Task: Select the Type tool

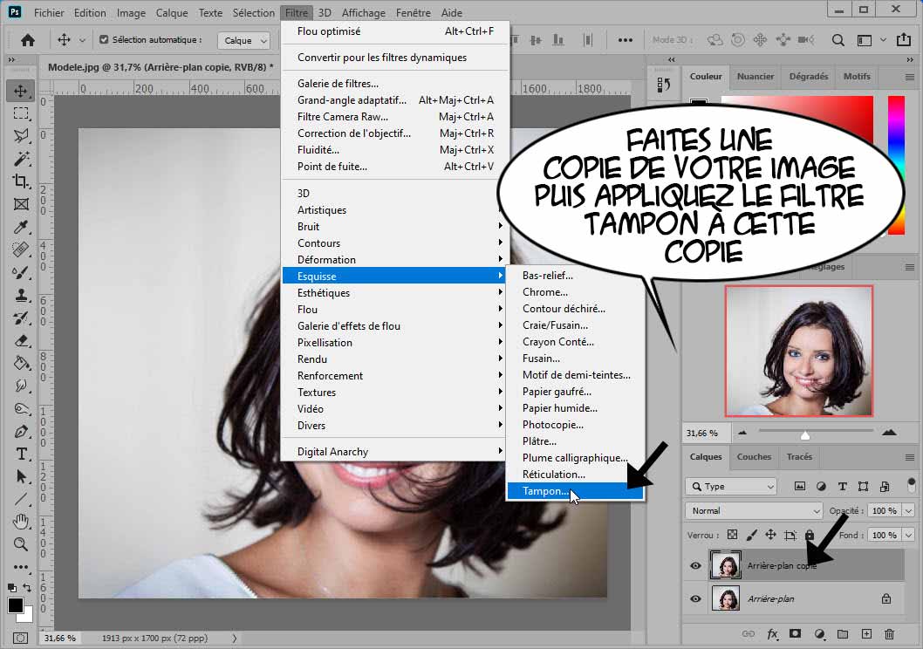Action: click(x=21, y=454)
